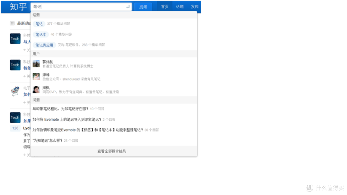
Task: Click the first Tech avatar in feed
Action: pyautogui.click(x=15, y=38)
